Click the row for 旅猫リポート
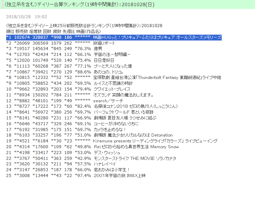This screenshot has height=199, width=255. tap(60, 43)
